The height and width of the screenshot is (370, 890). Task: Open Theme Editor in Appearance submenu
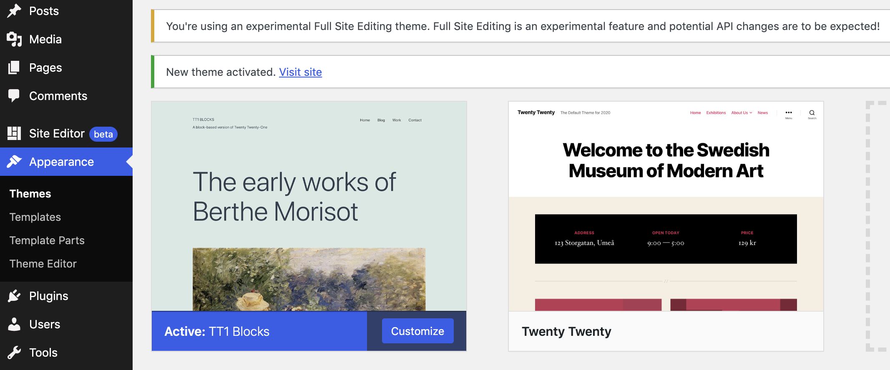[43, 264]
